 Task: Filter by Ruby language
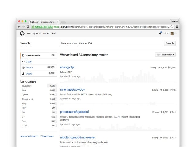(38, 103)
